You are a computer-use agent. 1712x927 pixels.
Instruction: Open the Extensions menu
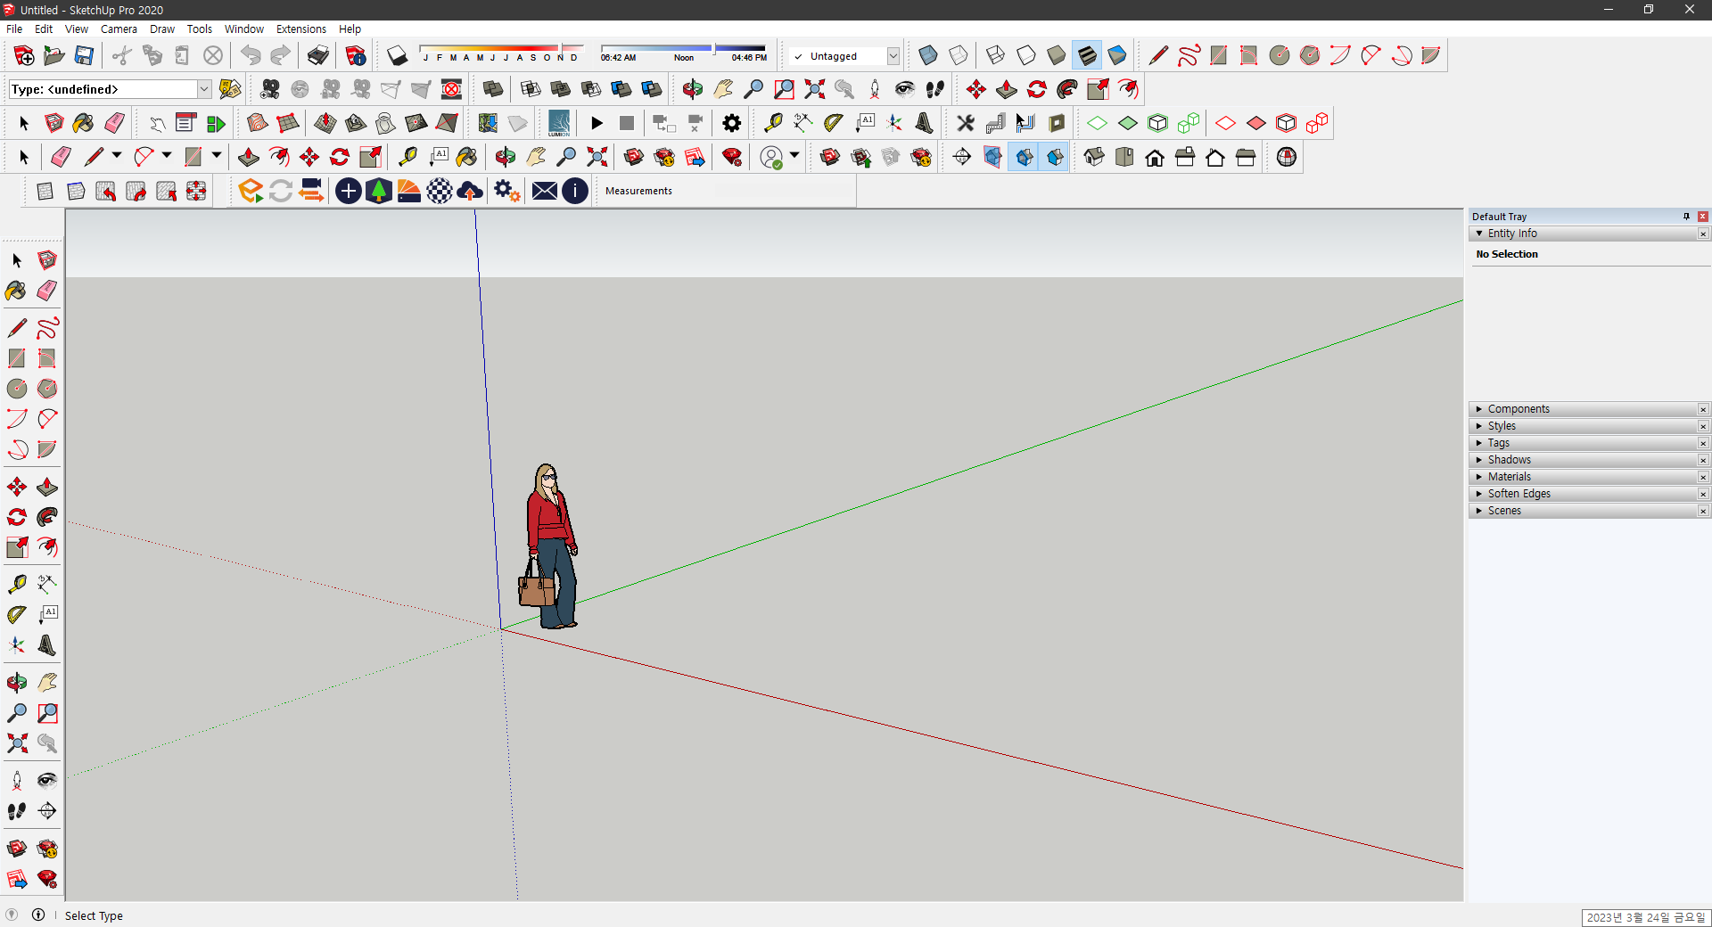tap(301, 29)
